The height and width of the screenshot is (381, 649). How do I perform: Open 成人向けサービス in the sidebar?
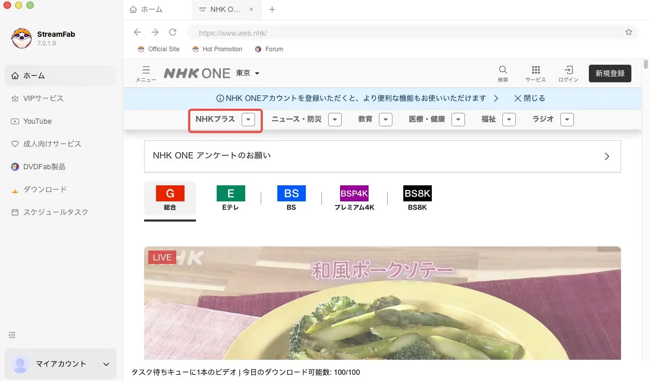click(x=61, y=144)
